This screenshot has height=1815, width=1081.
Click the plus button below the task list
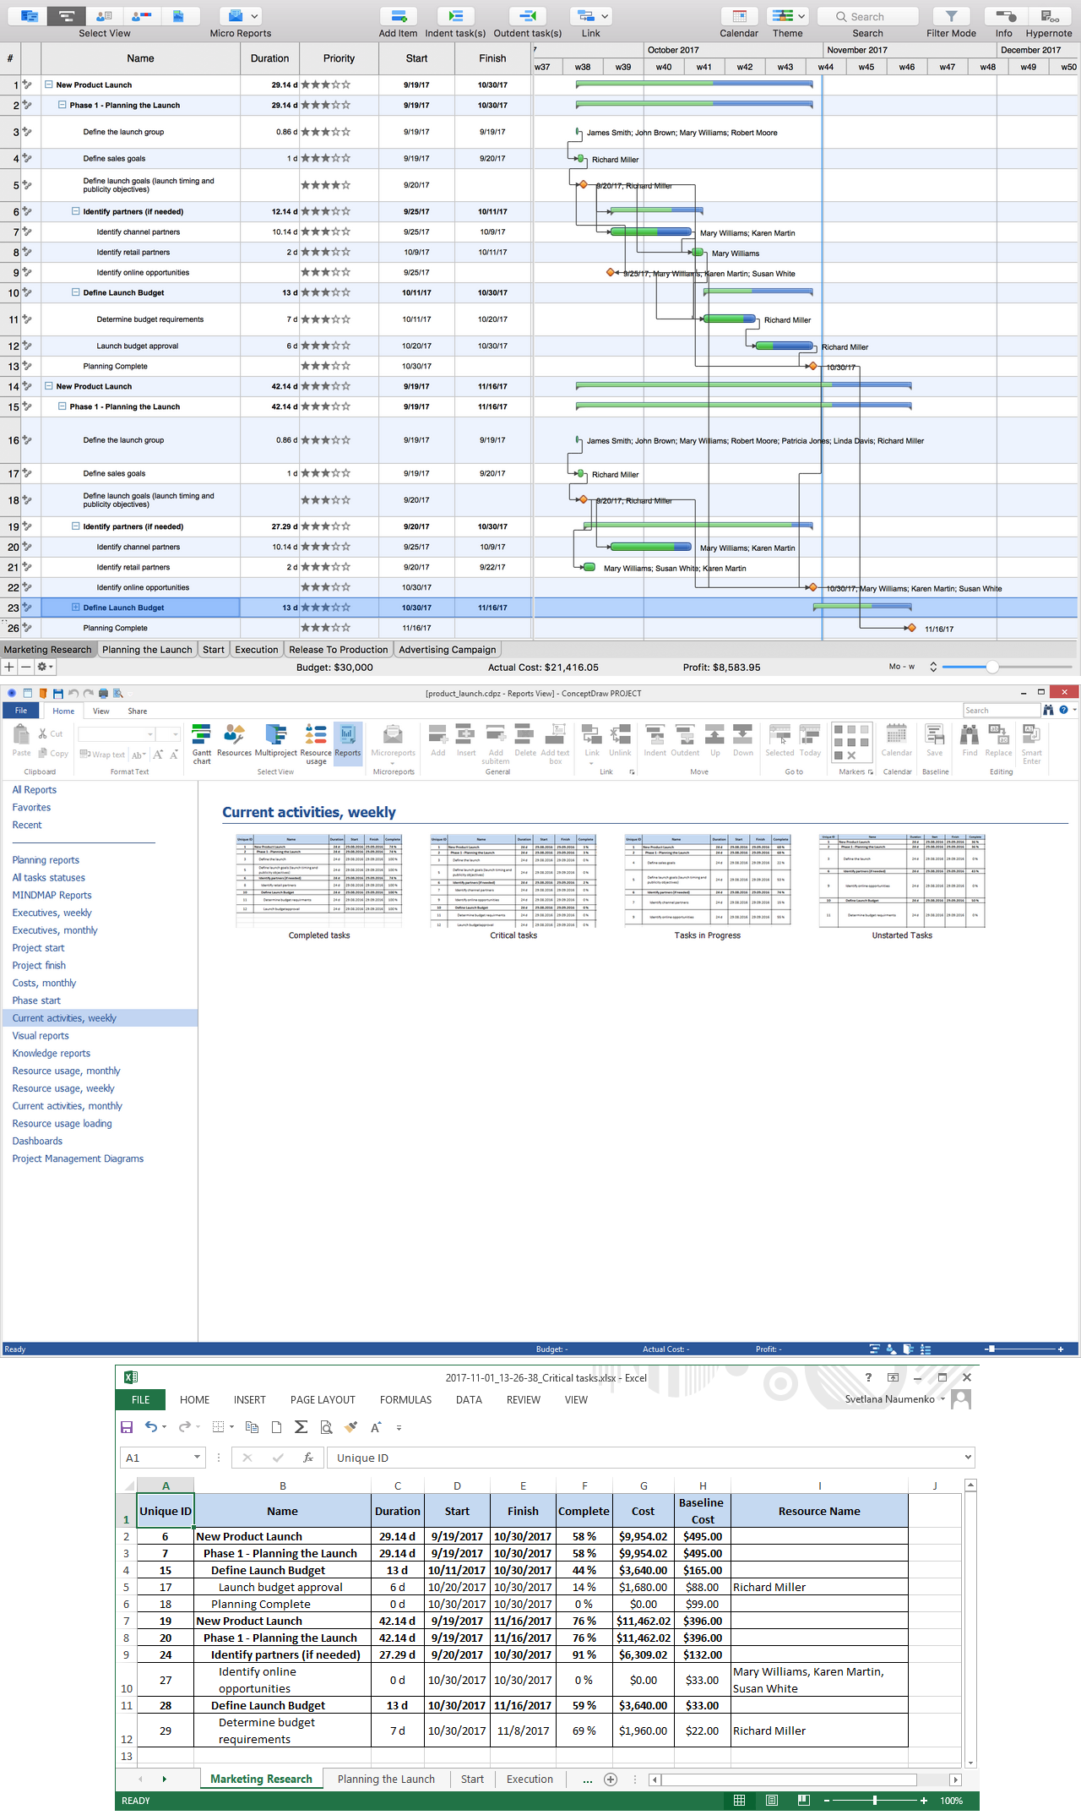tap(9, 667)
